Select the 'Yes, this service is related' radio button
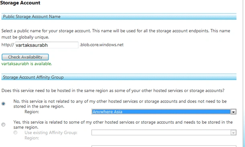The height and width of the screenshot is (147, 245). (3, 125)
